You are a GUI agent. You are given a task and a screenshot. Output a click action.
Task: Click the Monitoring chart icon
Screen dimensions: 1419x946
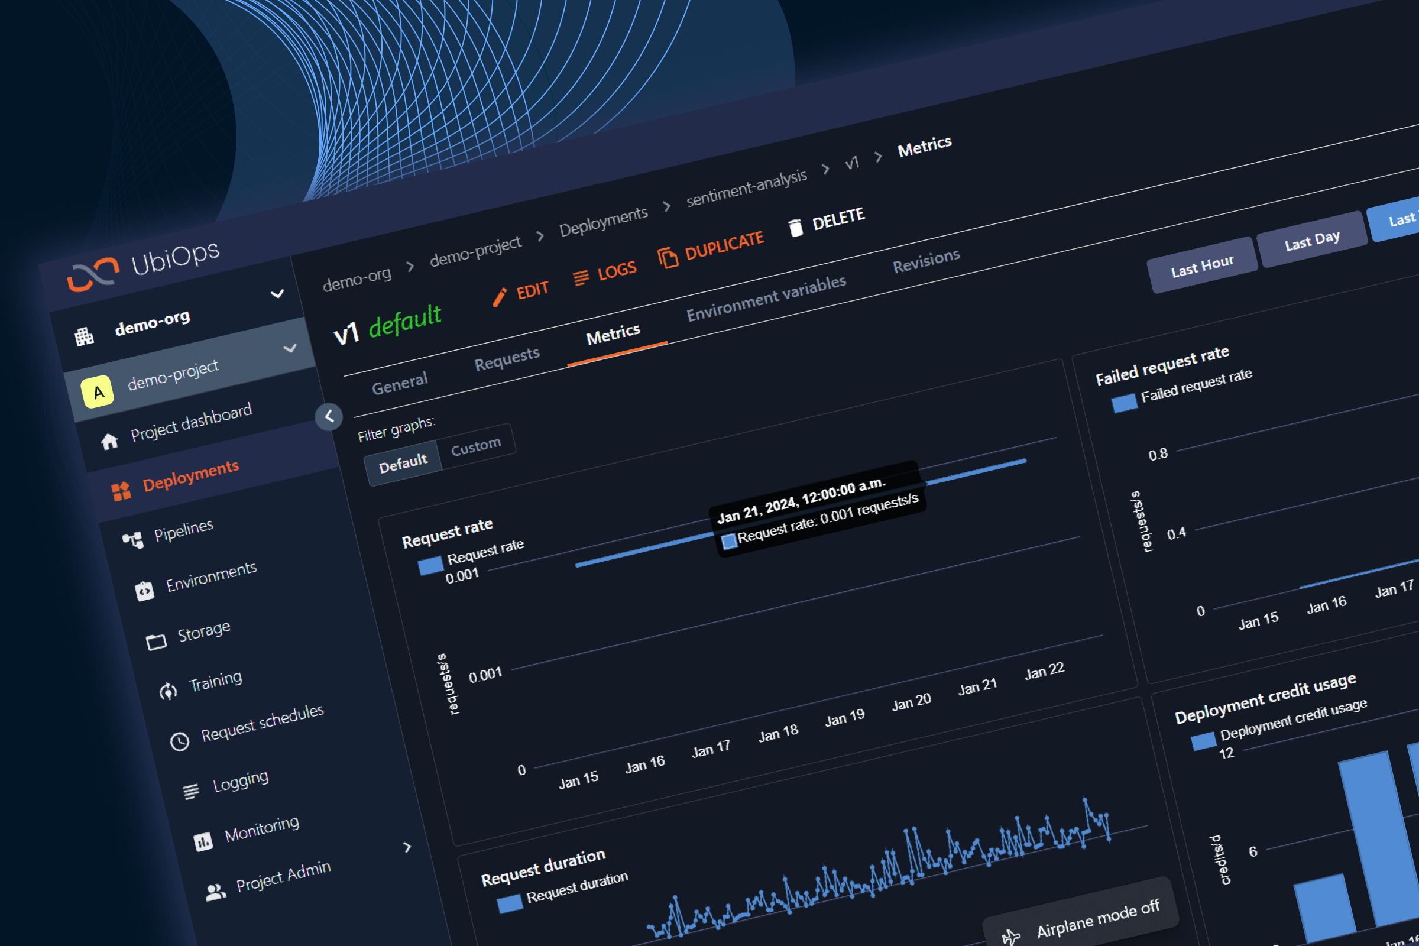[x=203, y=841]
